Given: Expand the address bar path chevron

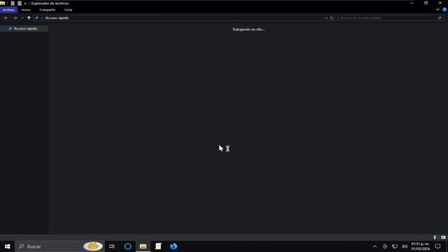Looking at the screenshot, I should 42,18.
